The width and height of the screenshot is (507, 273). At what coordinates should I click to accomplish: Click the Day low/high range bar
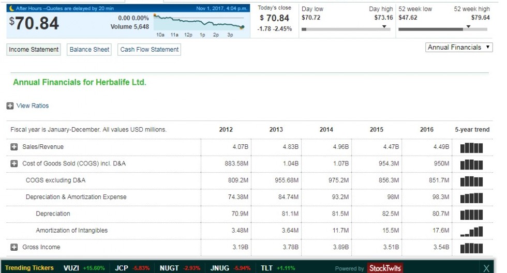346,29
